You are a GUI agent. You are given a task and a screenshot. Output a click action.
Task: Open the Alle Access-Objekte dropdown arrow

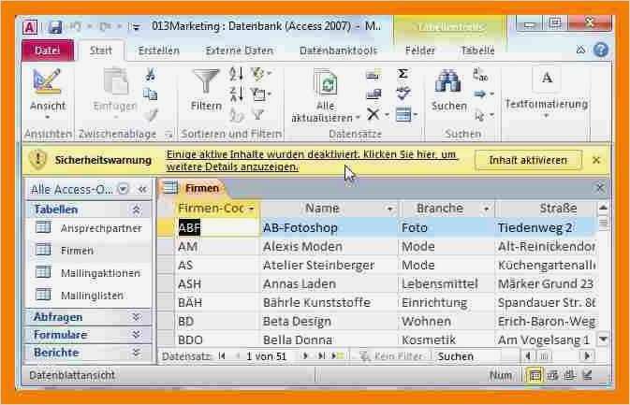(x=123, y=189)
